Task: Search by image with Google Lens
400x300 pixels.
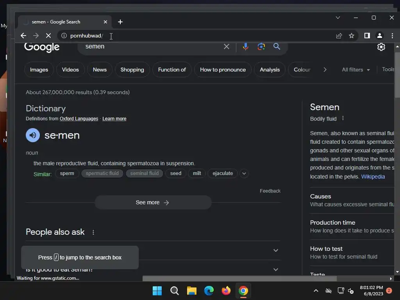Action: (x=261, y=46)
